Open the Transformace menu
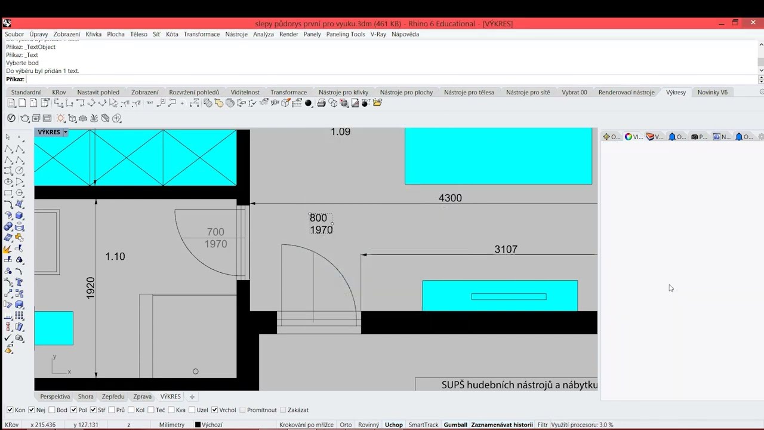 coord(202,34)
